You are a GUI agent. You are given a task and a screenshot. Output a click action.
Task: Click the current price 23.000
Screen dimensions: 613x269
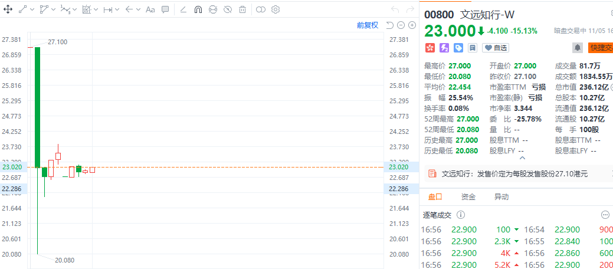coord(450,31)
